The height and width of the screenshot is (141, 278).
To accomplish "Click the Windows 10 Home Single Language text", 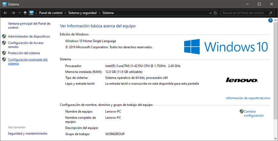I will [x=91, y=41].
